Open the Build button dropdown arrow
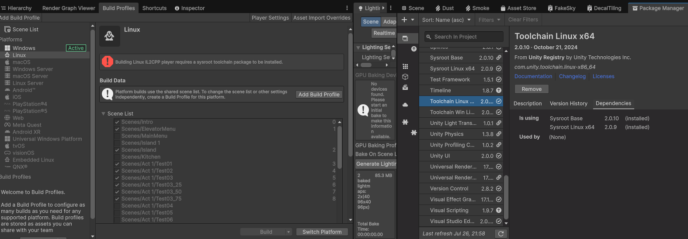688x239 pixels. [288, 232]
